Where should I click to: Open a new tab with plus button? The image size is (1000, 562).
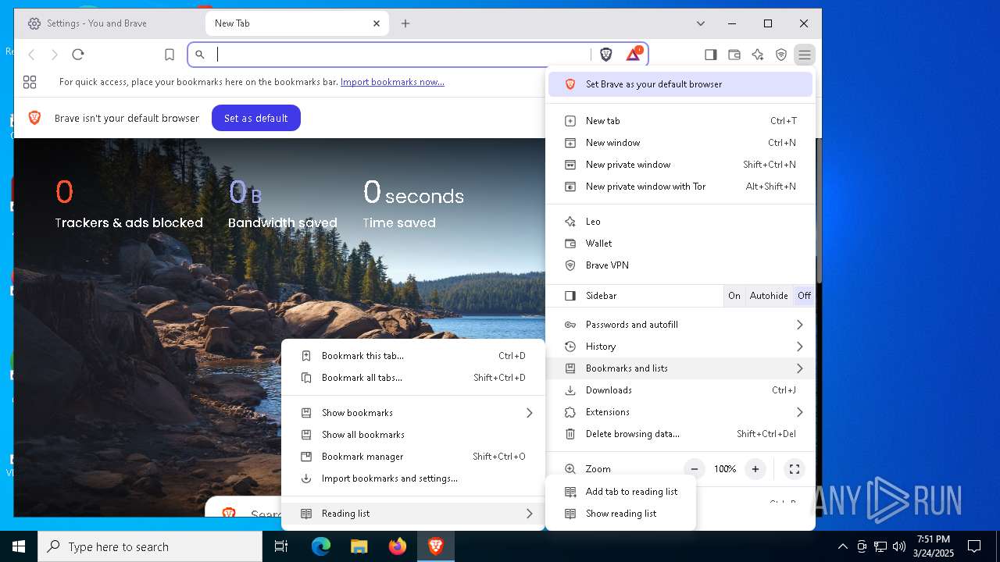(x=405, y=23)
